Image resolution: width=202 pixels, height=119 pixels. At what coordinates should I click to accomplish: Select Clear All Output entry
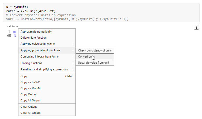pos(31,113)
